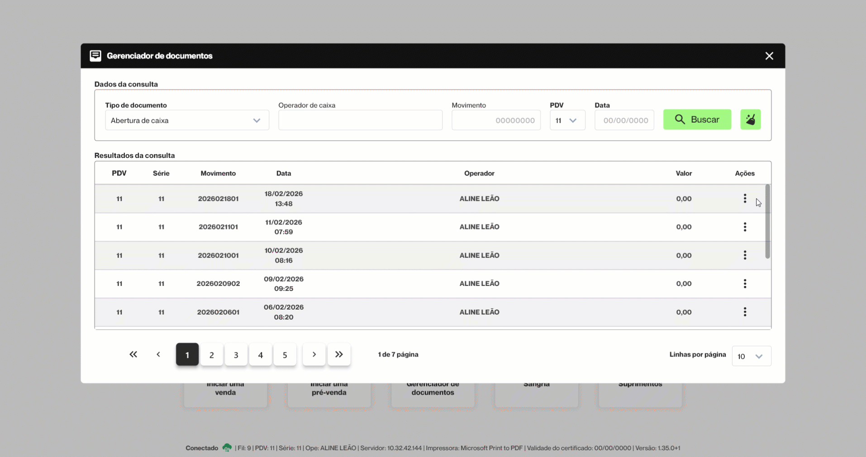Viewport: 866px width, 457px height.
Task: Click the clear filters broom icon
Action: pyautogui.click(x=750, y=120)
